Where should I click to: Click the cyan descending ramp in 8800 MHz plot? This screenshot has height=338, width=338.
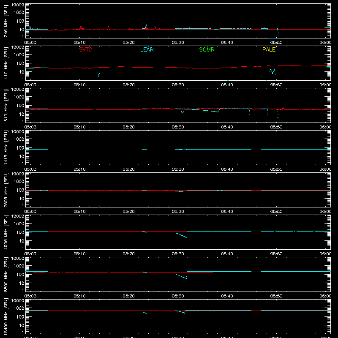181,276
